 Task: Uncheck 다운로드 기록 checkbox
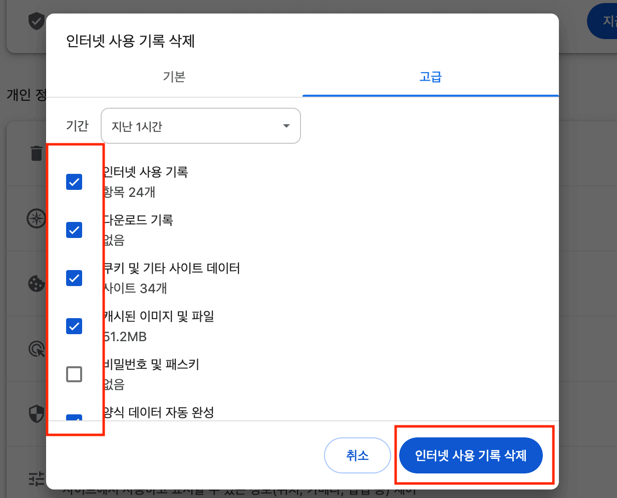coord(74,230)
